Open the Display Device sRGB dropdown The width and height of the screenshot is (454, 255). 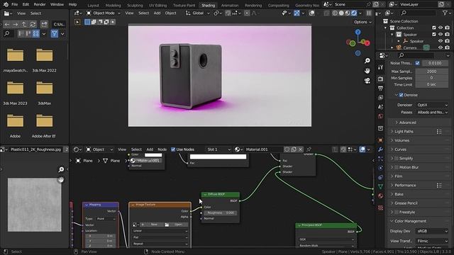(432, 231)
